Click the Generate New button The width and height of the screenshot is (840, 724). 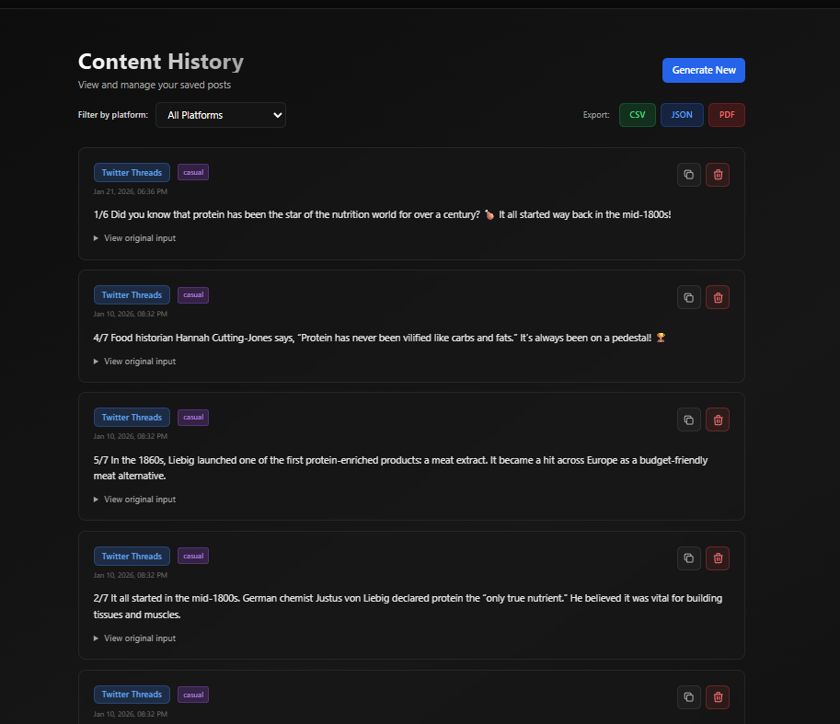point(703,70)
